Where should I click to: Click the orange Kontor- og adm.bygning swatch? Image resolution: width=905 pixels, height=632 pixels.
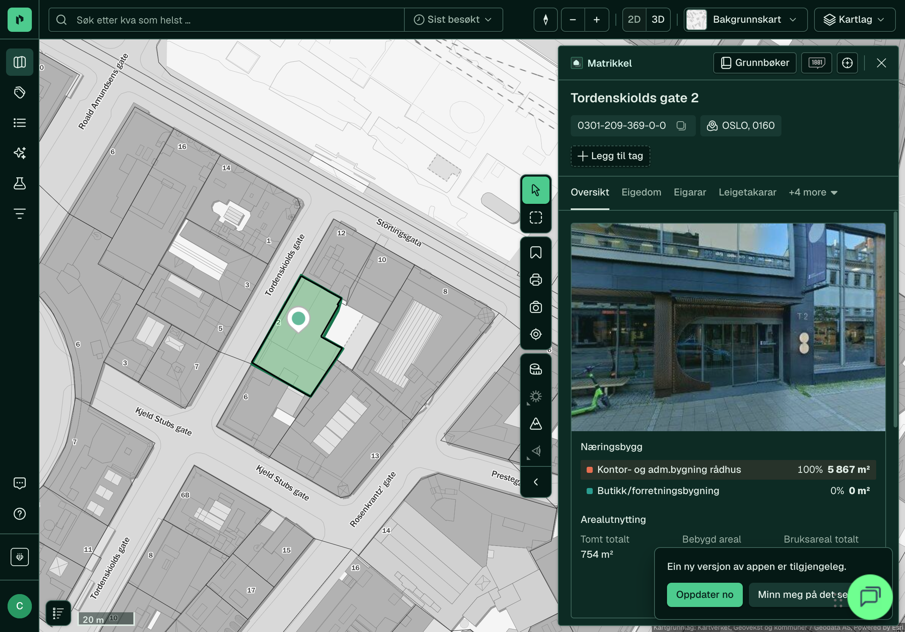(x=589, y=470)
